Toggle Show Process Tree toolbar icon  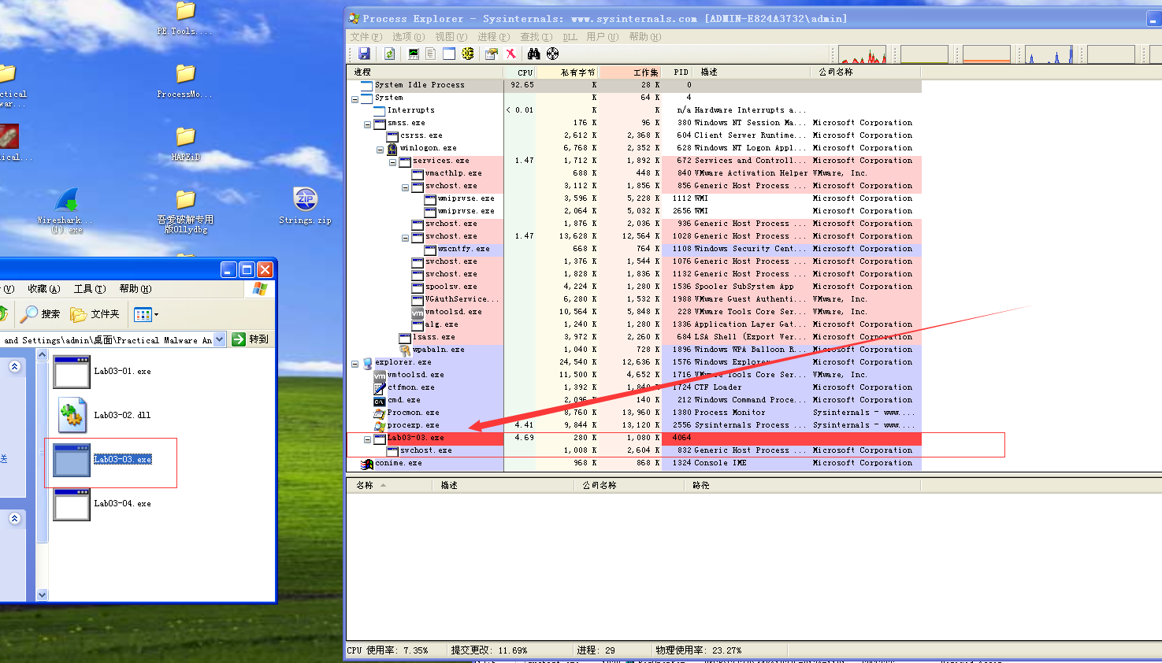click(431, 54)
